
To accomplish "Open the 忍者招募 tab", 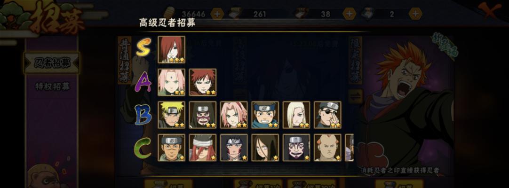I will [52, 63].
